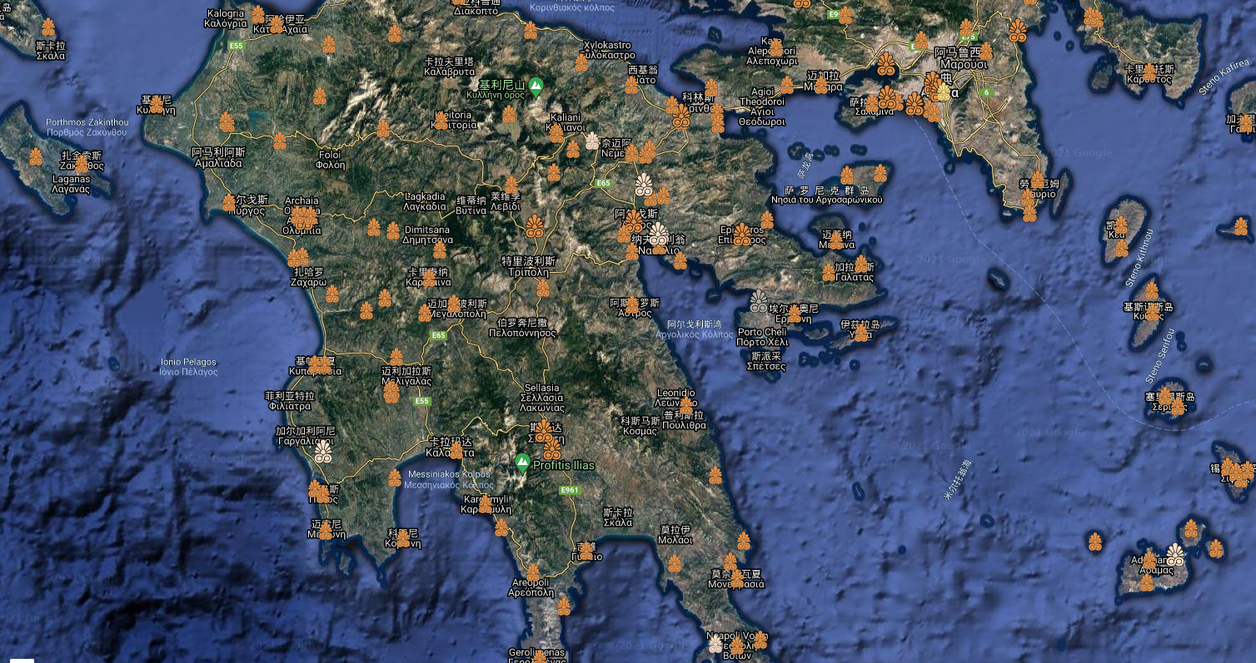1256x663 pixels.
Task: Click the orange marker on Kea island
Action: [1120, 225]
